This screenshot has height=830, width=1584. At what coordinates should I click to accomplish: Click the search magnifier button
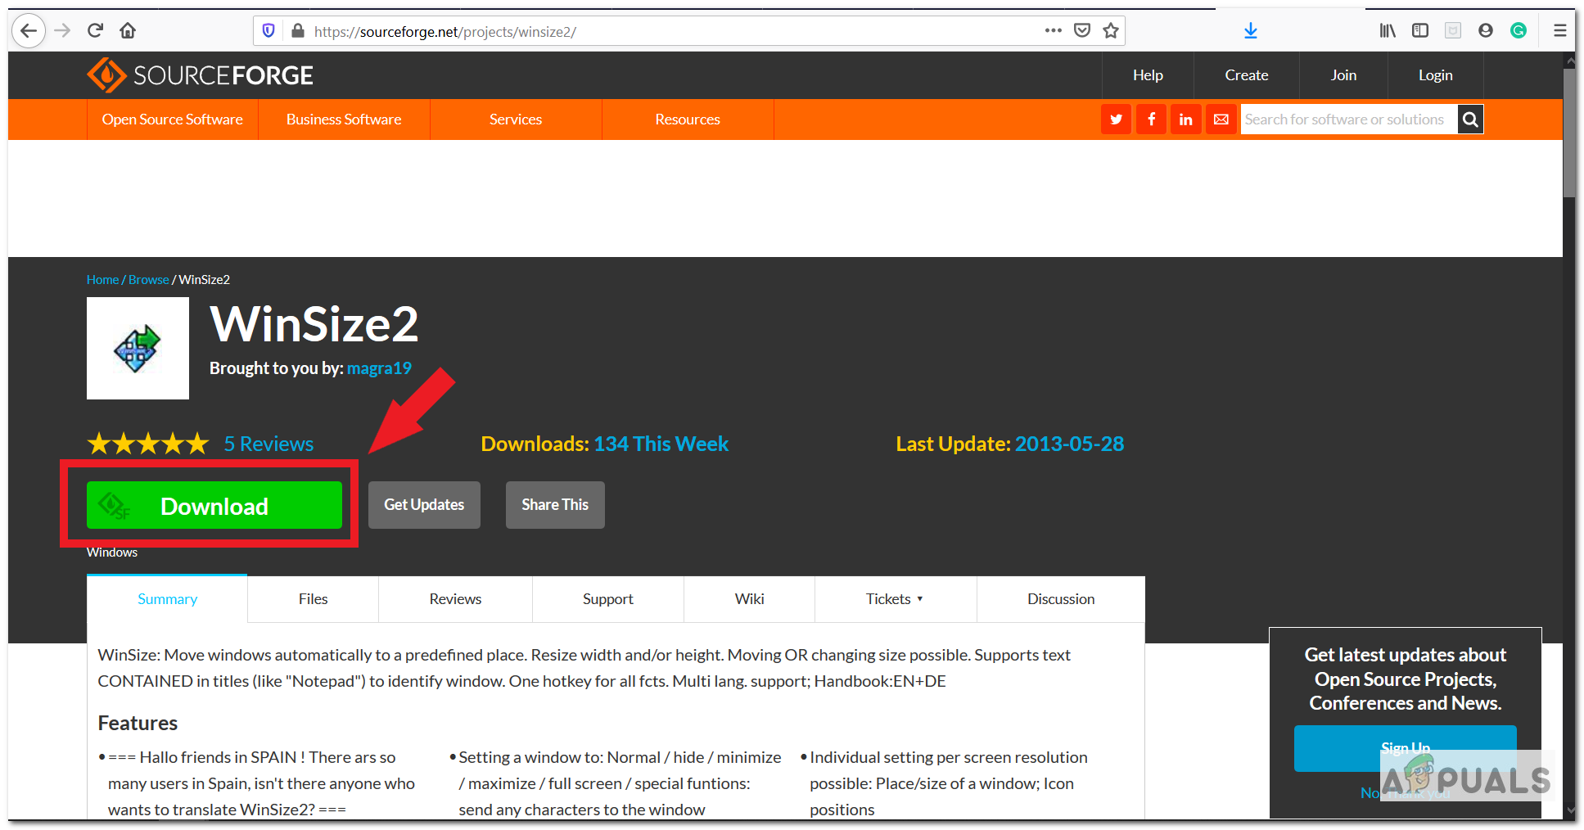1470,120
